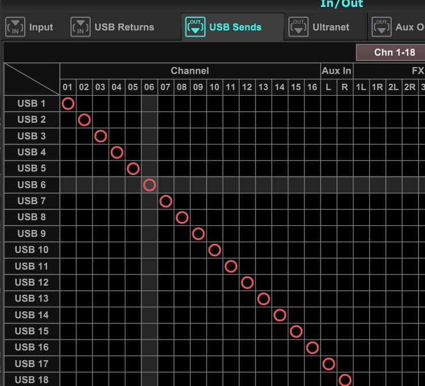The image size is (425, 386).
Task: Open the Ultranet tab label
Action: 331,27
